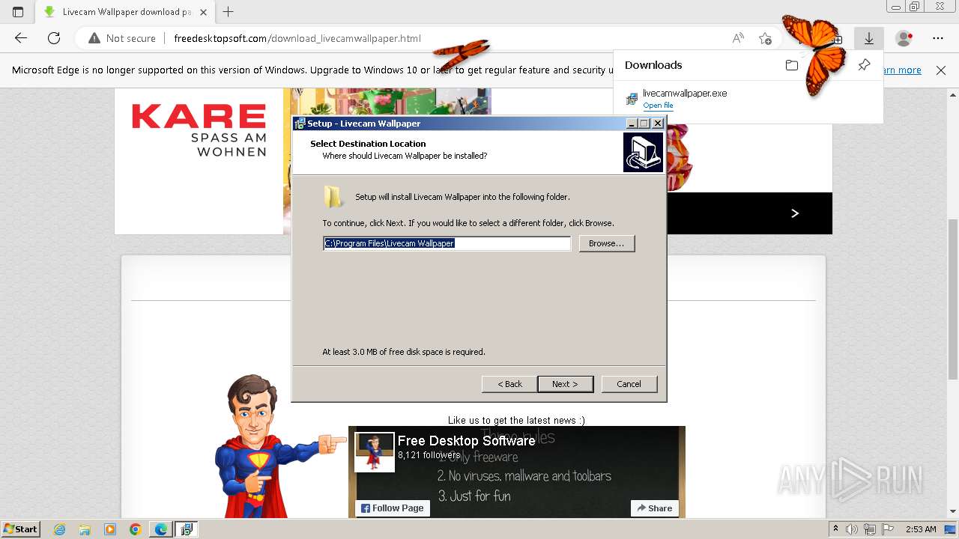Click the system clock 2:53 AM
This screenshot has width=959, height=539.
(x=921, y=529)
